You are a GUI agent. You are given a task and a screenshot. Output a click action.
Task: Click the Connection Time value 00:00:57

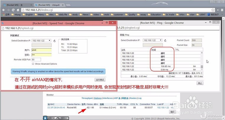pos(149,108)
